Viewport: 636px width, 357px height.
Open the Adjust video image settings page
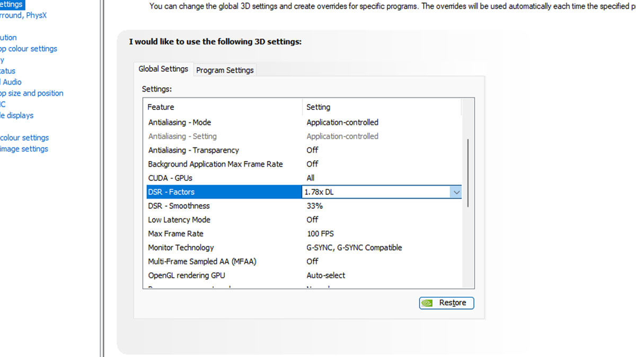pyautogui.click(x=23, y=149)
